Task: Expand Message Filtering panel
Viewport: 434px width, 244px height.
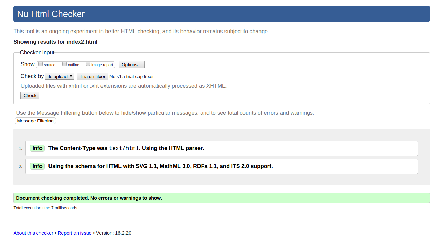Action: [x=35, y=121]
